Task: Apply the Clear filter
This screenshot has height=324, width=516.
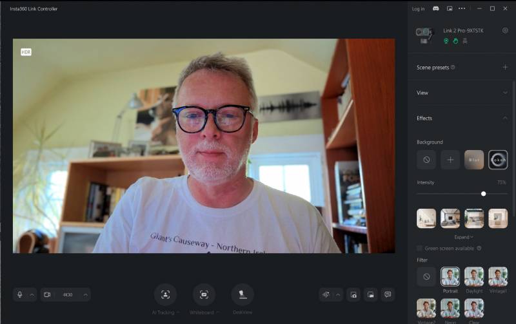Action: click(x=474, y=309)
